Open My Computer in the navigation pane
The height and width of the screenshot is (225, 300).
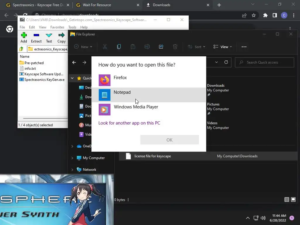click(x=91, y=158)
